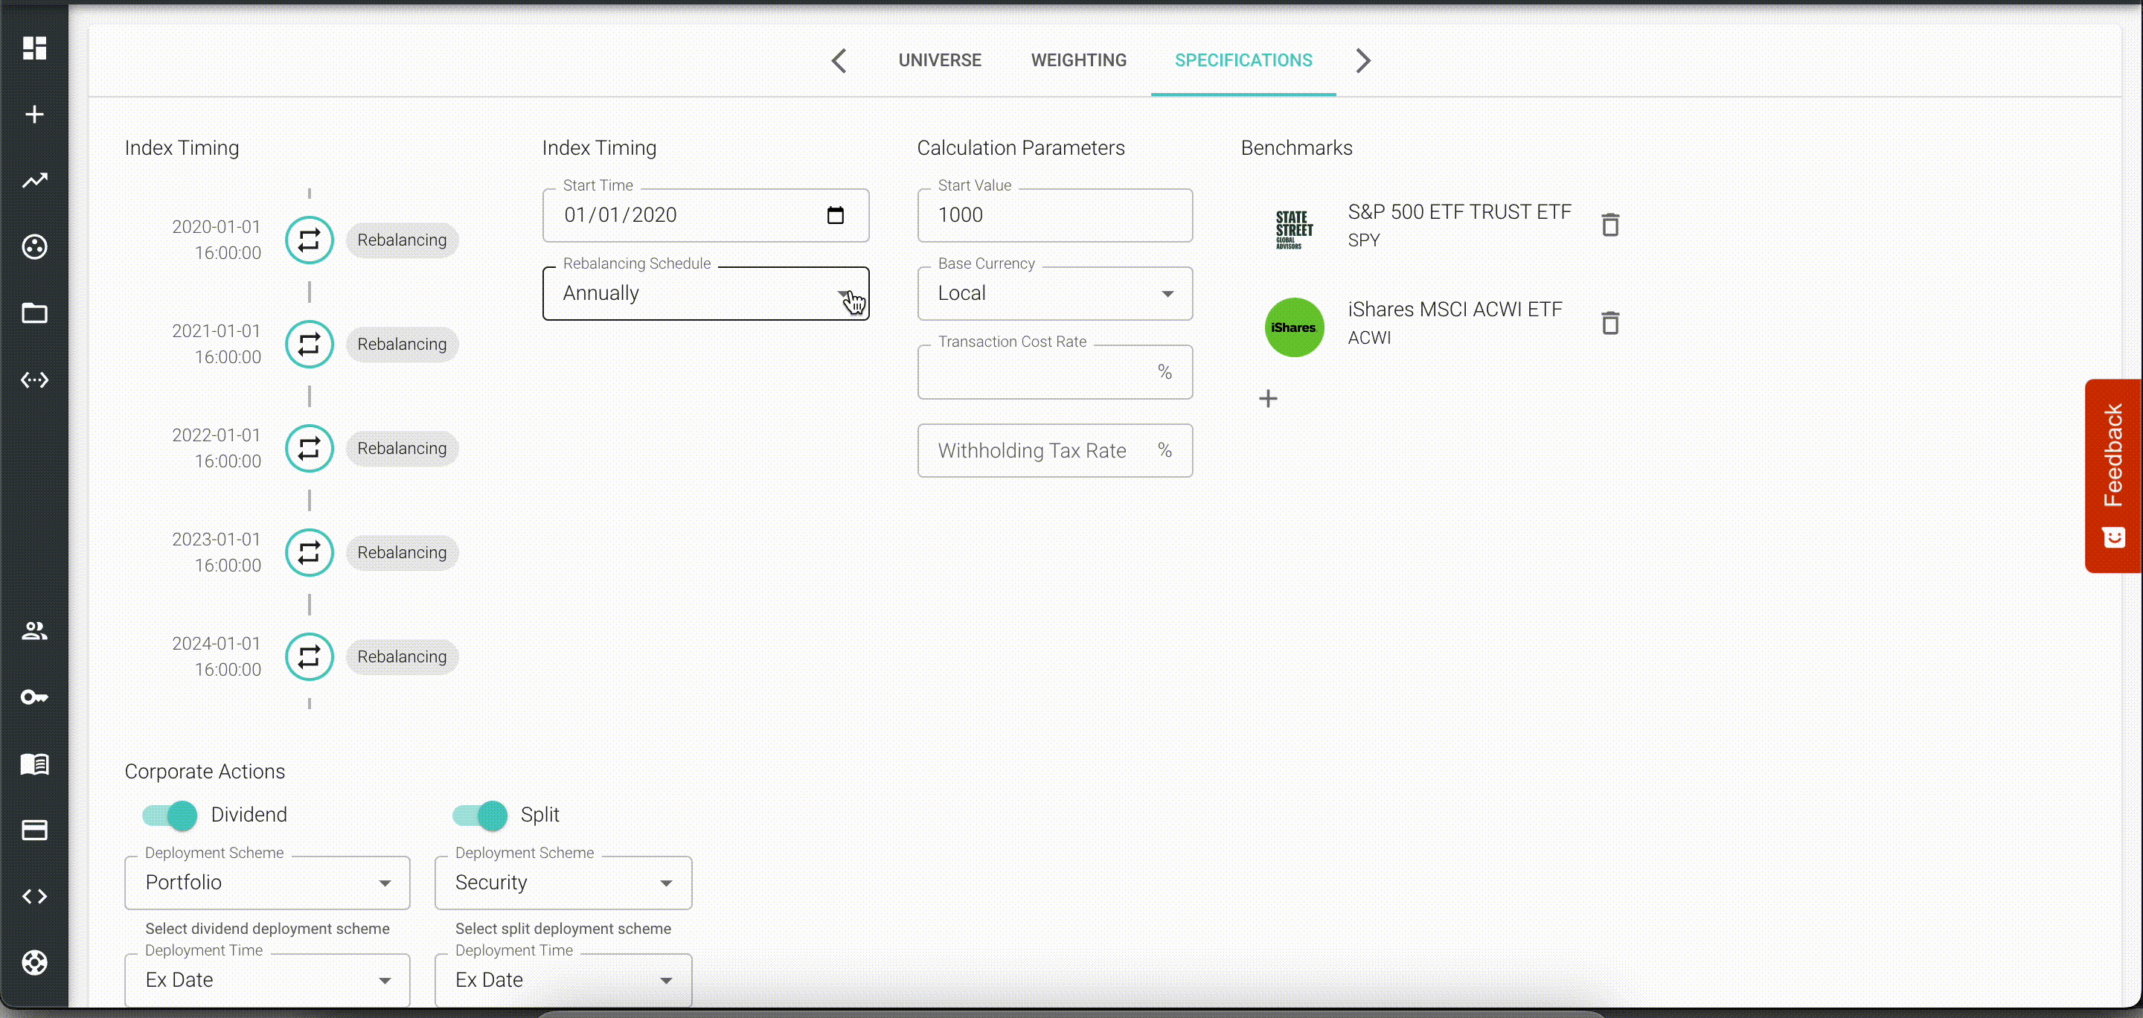Viewport: 2143px width, 1018px height.
Task: Delete the S&P 500 ETF Trust benchmark
Action: [x=1609, y=225]
